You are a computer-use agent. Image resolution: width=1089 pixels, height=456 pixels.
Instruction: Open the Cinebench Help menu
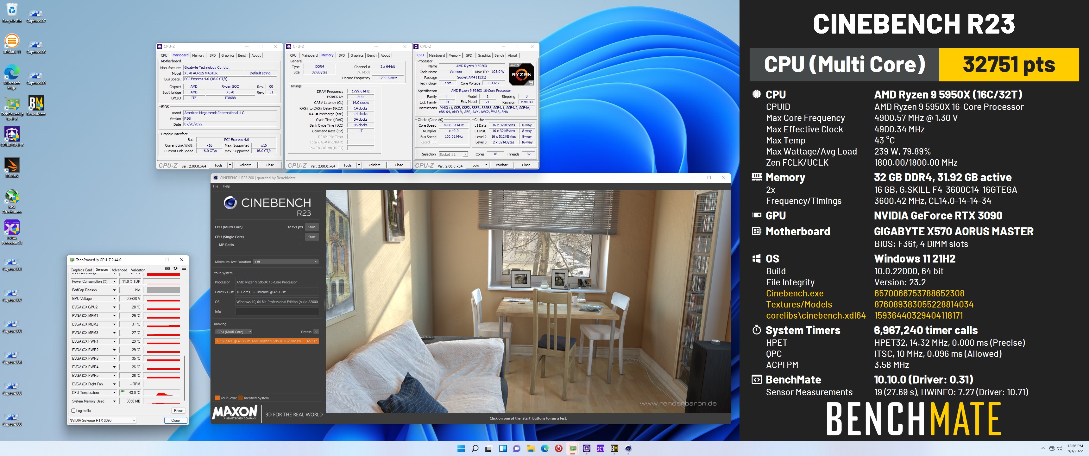click(227, 186)
